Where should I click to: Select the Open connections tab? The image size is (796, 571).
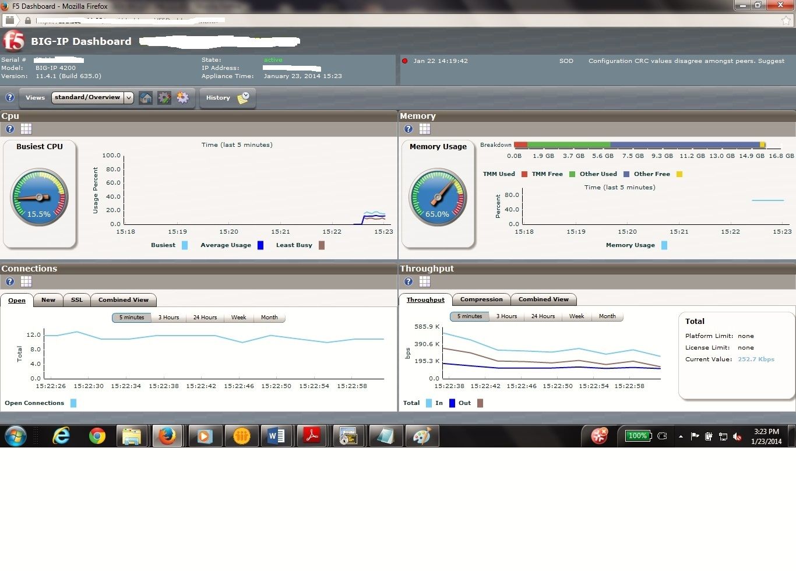(17, 300)
